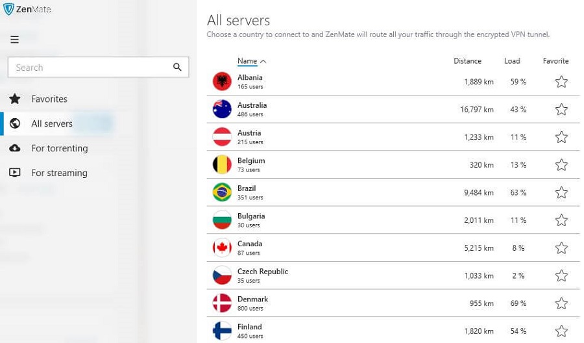
Task: Focus the Search input field
Action: pos(99,67)
